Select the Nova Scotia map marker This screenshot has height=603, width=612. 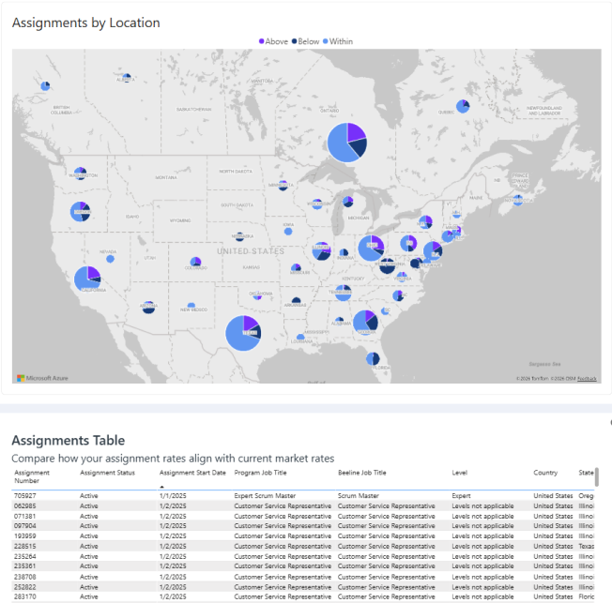[x=517, y=200]
